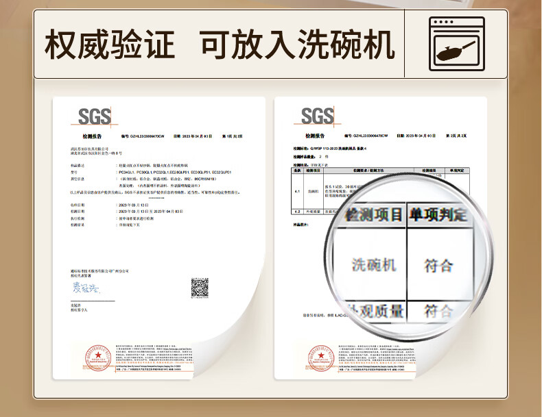Click the magnified cell 外观质量
The height and width of the screenshot is (417, 542).
point(376,311)
